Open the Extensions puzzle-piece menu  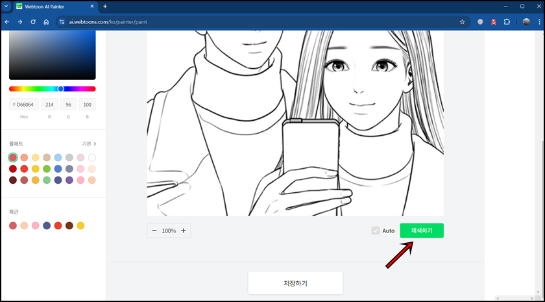507,22
